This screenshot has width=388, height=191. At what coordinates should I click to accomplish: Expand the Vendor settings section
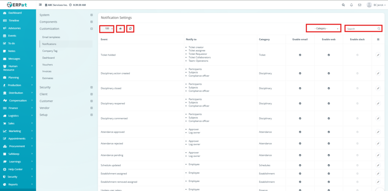[92, 108]
